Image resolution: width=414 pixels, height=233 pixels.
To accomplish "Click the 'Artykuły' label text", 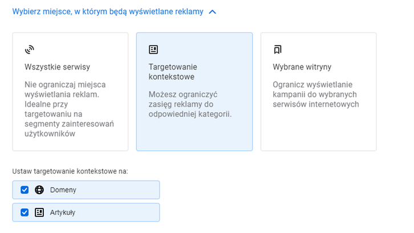I will coord(63,212).
